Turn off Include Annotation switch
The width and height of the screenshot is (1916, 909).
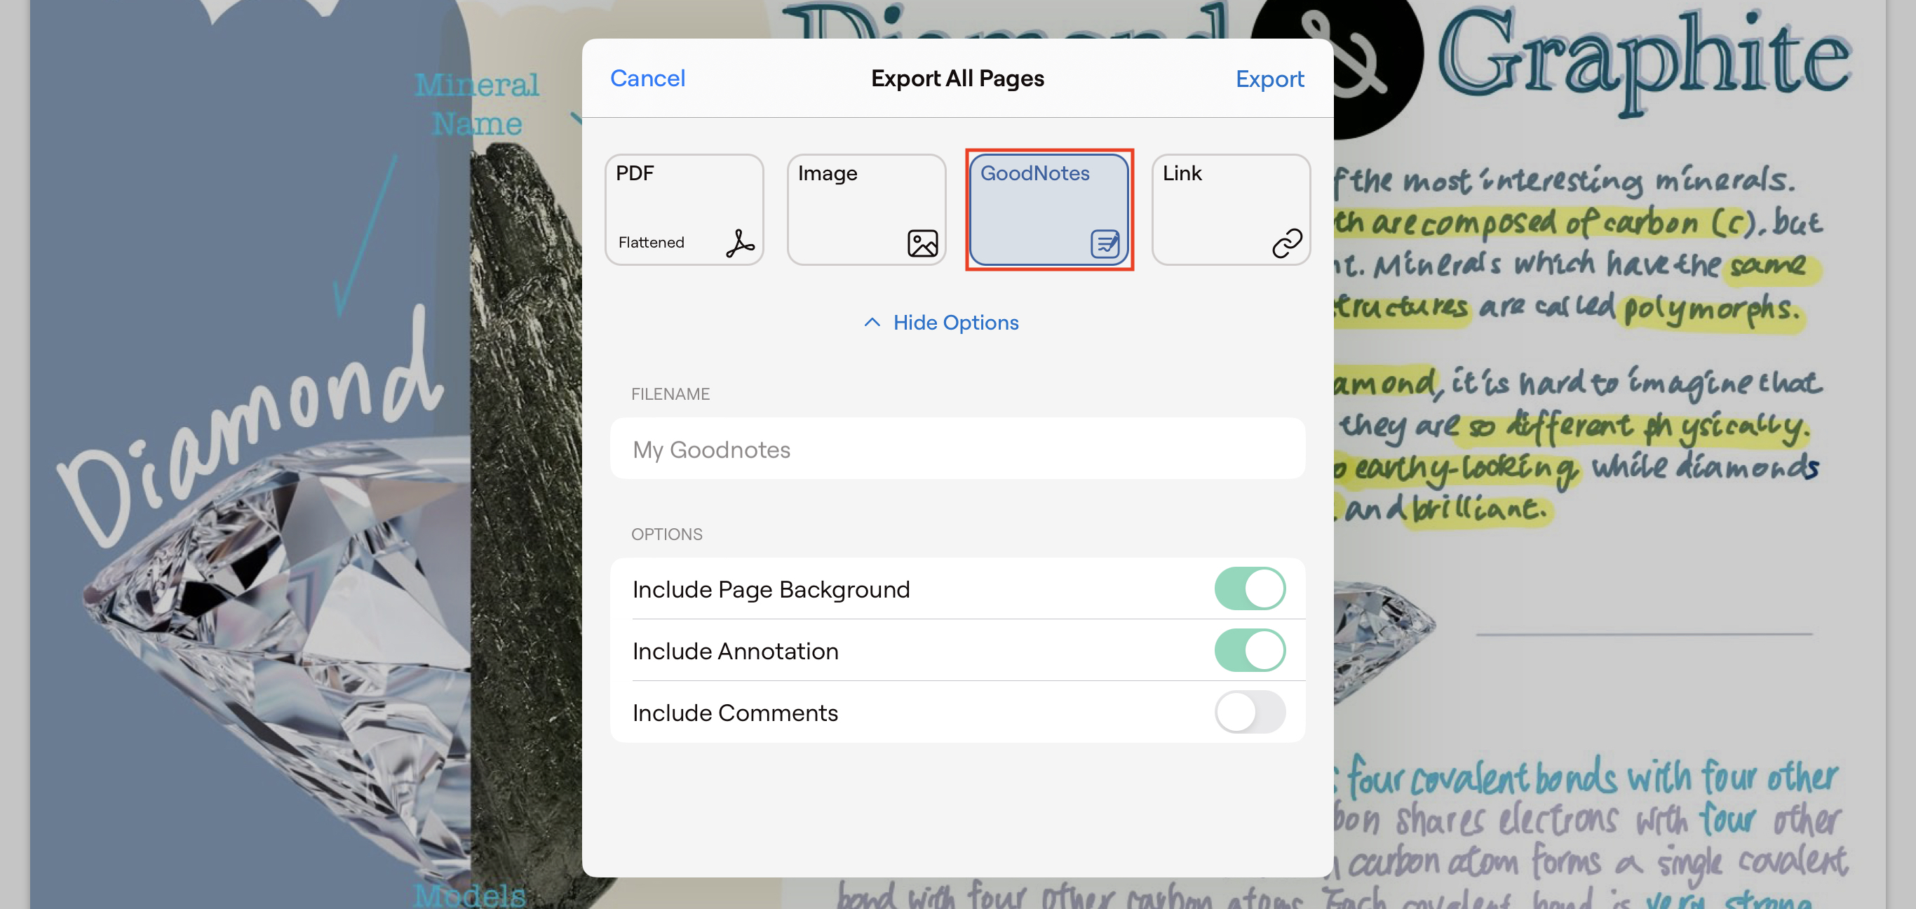[x=1249, y=651]
